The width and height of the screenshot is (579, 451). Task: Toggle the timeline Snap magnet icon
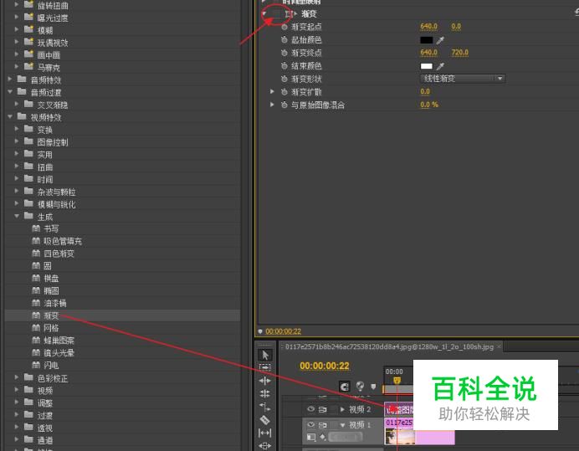[345, 387]
